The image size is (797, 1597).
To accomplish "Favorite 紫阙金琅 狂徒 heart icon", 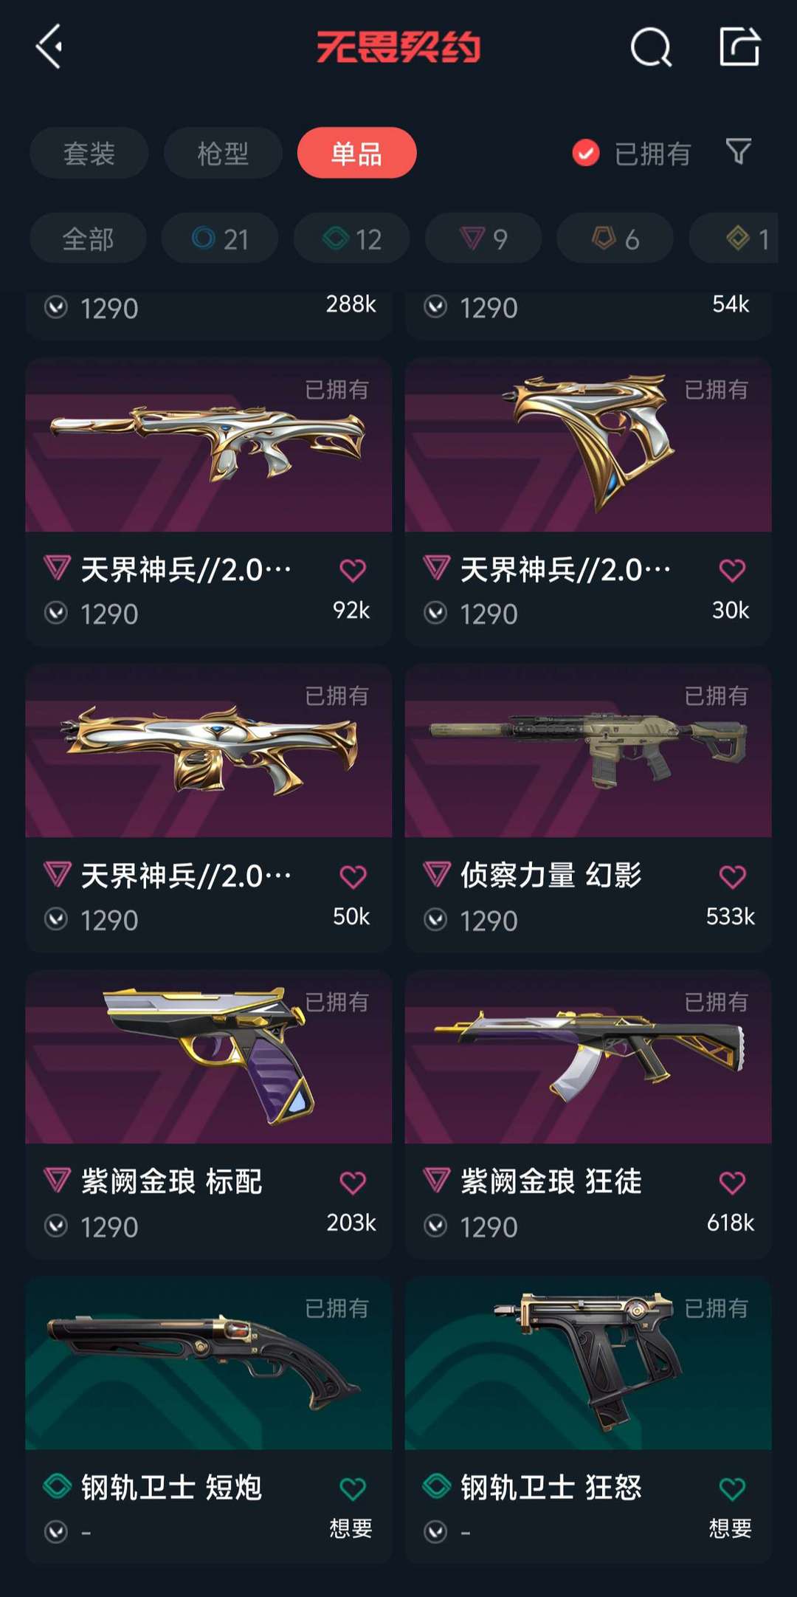I will click(x=732, y=1183).
